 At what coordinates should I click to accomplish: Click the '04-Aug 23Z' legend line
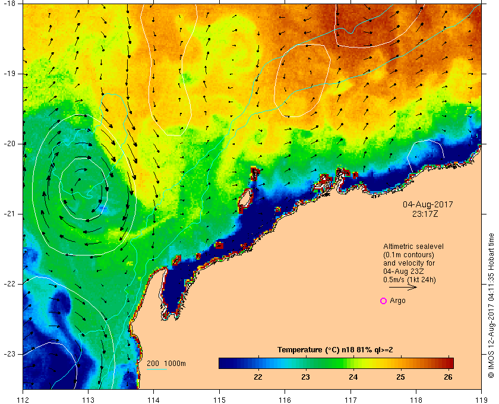coord(403,272)
